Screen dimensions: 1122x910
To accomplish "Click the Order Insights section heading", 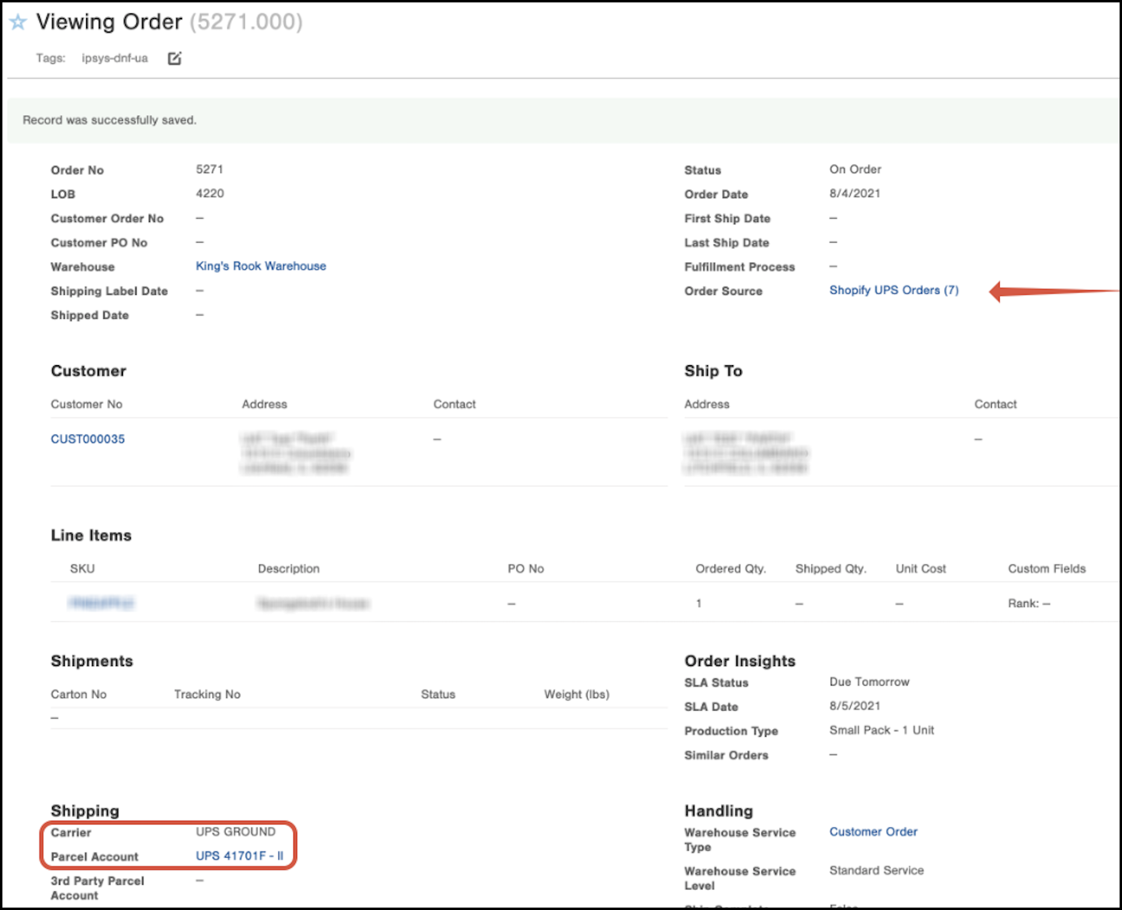I will click(739, 661).
